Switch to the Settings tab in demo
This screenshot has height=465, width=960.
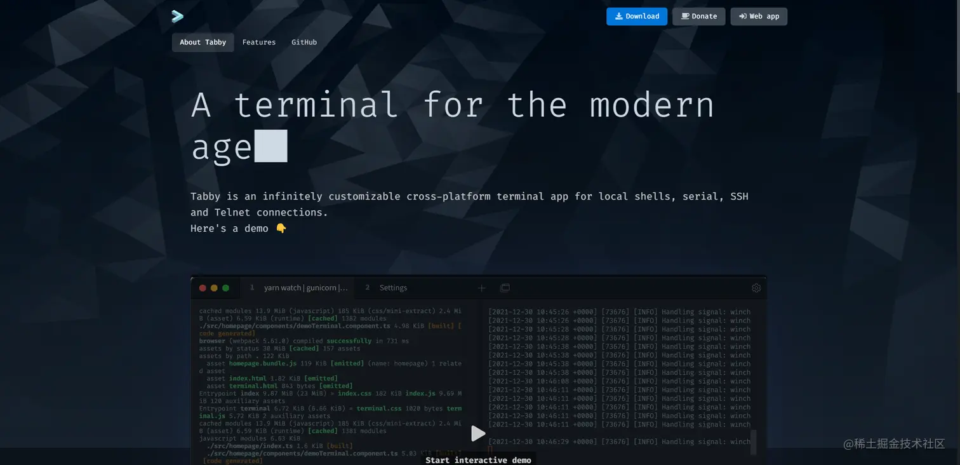pyautogui.click(x=394, y=288)
